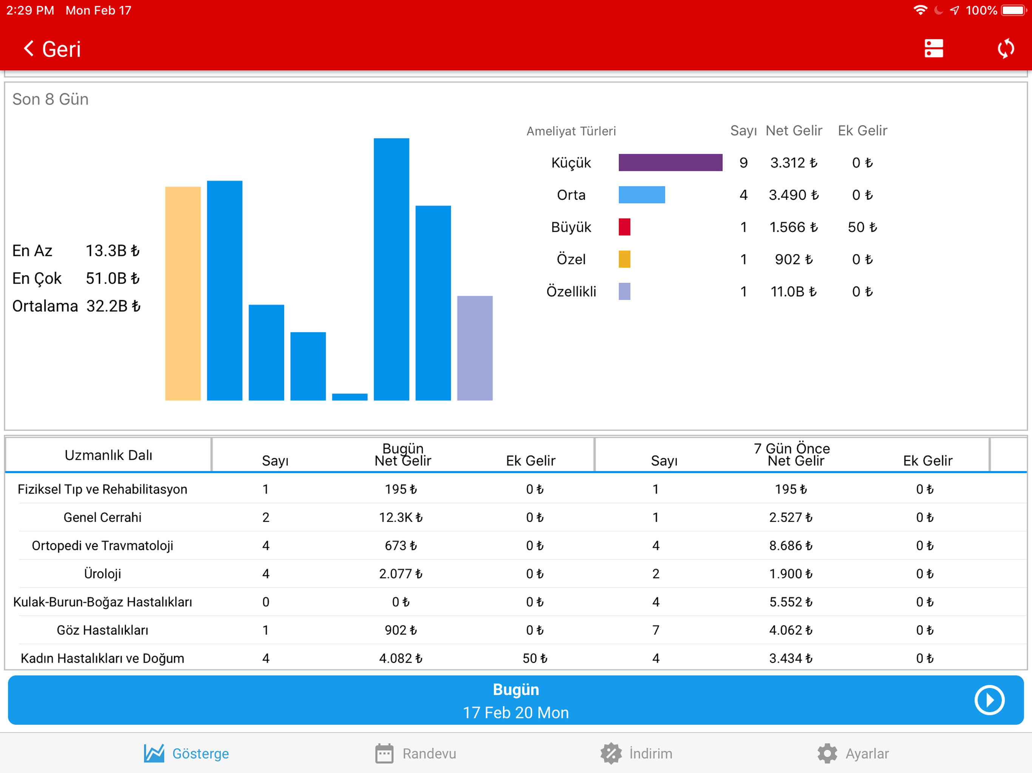Tap the Uzmanlık Dalı column header
Screen dimensions: 1032x773
(x=108, y=454)
